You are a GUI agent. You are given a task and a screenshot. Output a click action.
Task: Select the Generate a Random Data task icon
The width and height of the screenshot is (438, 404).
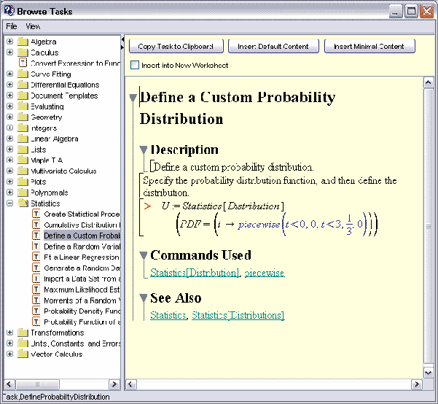point(36,268)
